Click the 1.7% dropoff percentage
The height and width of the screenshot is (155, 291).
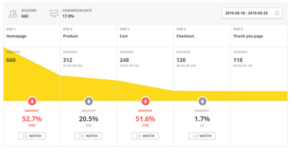(x=202, y=119)
